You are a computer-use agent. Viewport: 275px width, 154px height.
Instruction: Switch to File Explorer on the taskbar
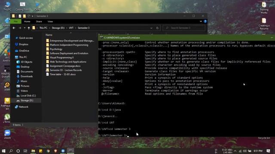click(x=33, y=151)
